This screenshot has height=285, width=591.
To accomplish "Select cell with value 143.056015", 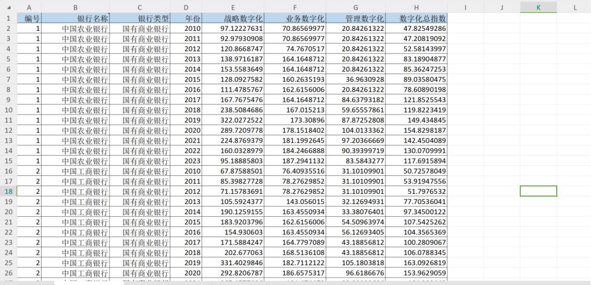I will [x=295, y=201].
